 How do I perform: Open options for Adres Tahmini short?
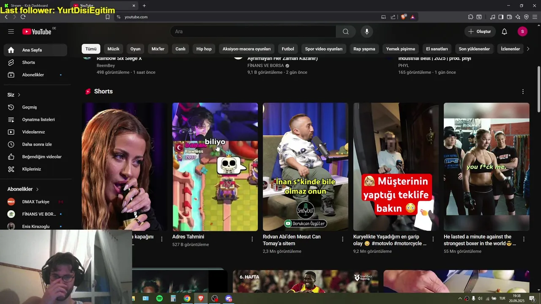pos(252,239)
